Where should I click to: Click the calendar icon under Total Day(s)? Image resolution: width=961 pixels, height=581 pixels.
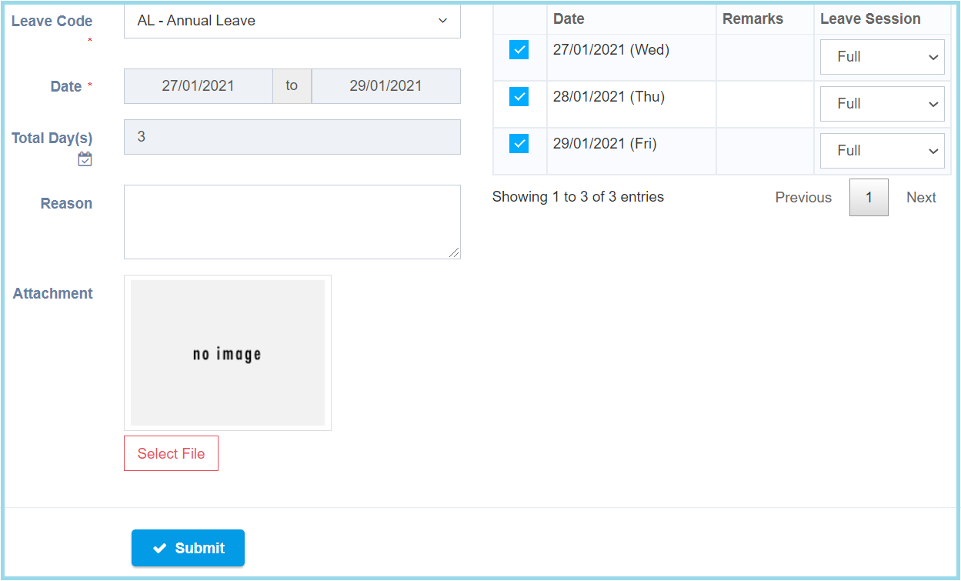(x=85, y=159)
